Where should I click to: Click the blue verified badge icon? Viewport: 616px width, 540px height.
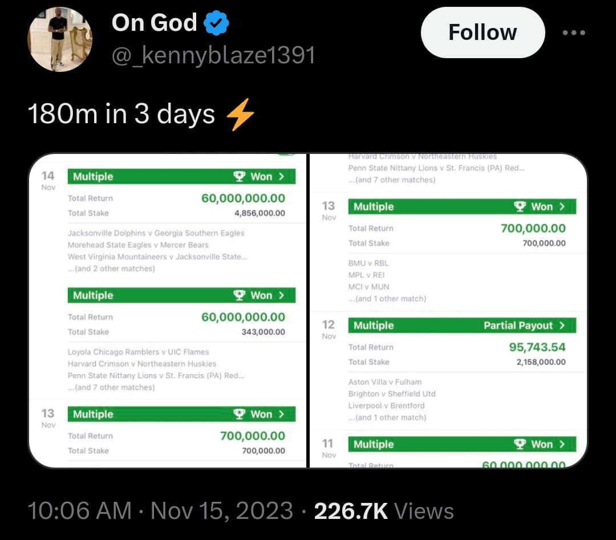pyautogui.click(x=217, y=23)
